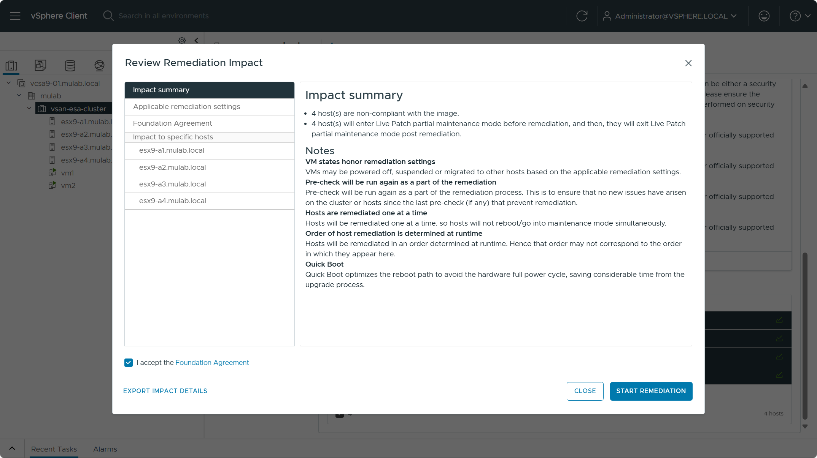This screenshot has width=817, height=458.
Task: Open the Administrator@VSPHERE.LOCAL user dropdown
Action: point(670,16)
